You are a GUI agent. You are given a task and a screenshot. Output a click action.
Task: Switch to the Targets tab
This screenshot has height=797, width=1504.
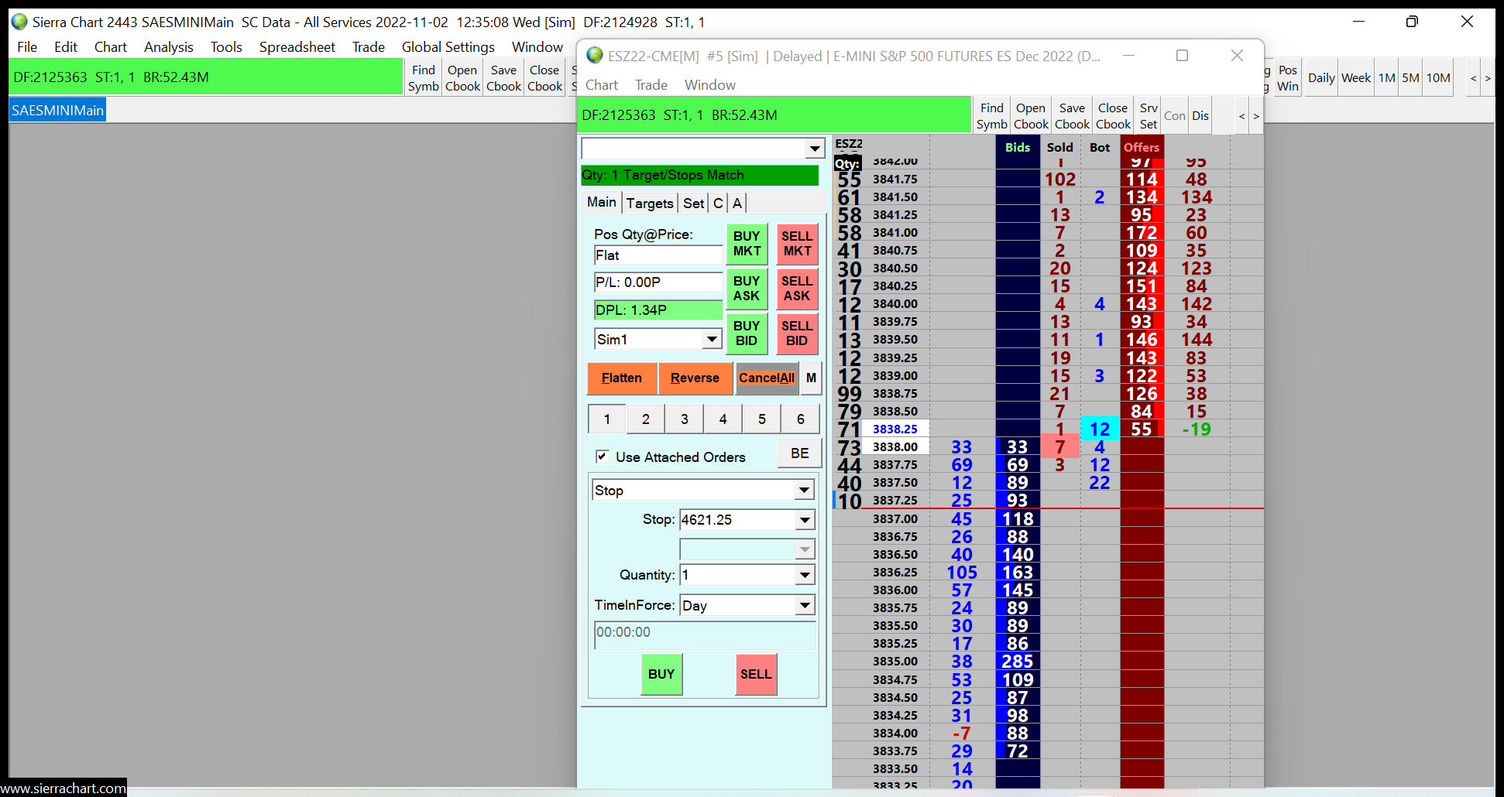coord(649,204)
